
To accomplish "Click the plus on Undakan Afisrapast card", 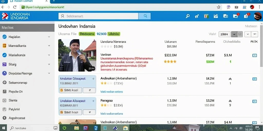I will coord(93,101).
